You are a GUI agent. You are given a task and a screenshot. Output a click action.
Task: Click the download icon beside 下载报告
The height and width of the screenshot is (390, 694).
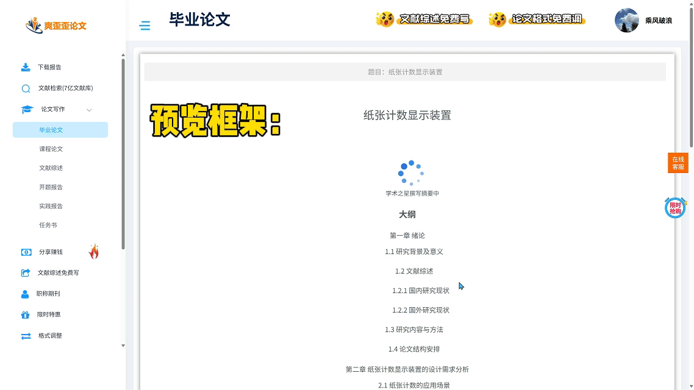click(26, 67)
